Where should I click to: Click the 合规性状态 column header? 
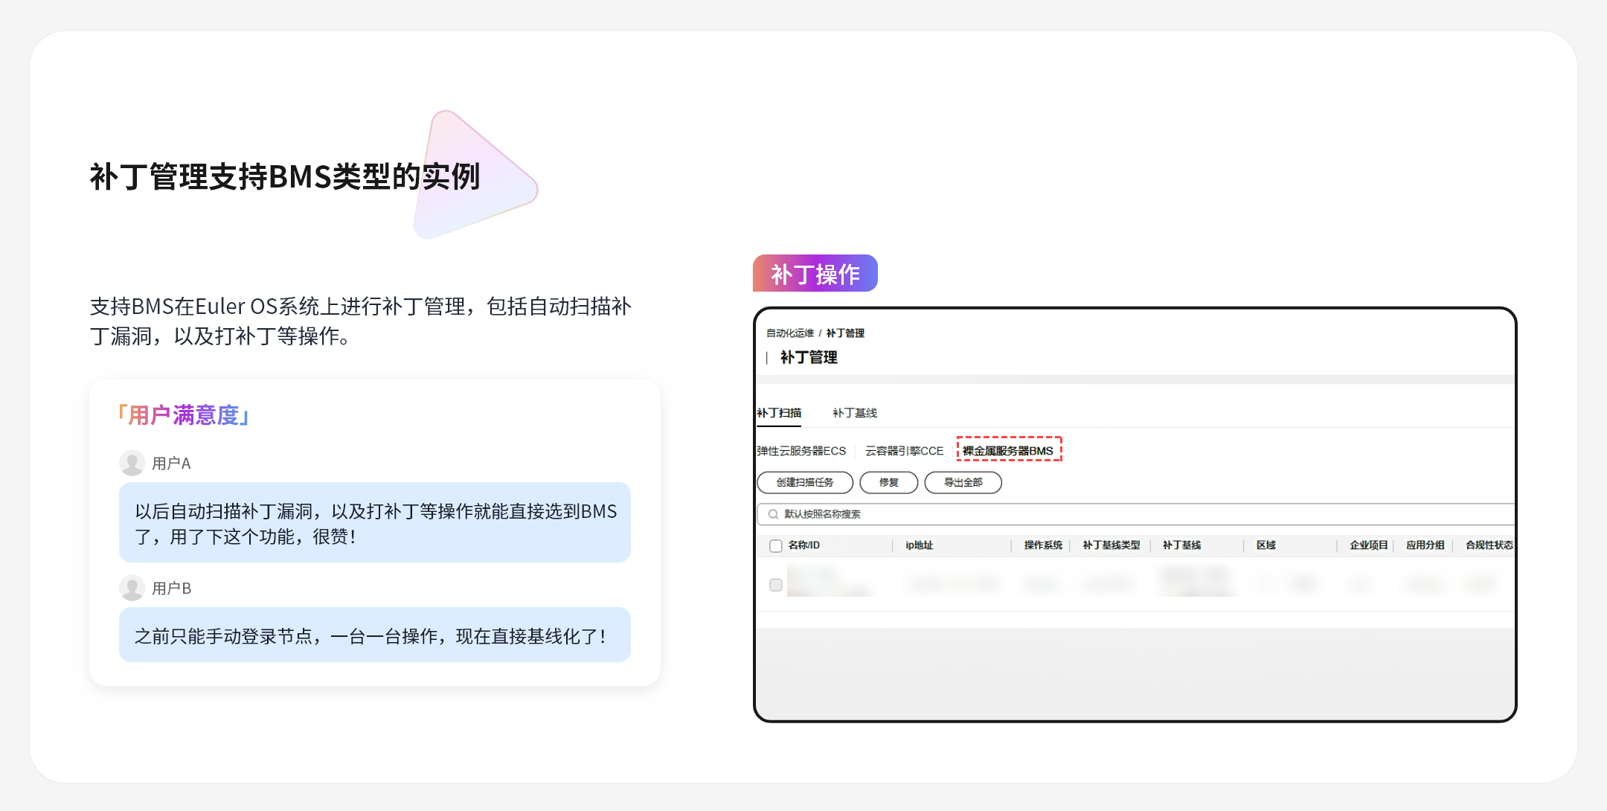[x=1488, y=545]
